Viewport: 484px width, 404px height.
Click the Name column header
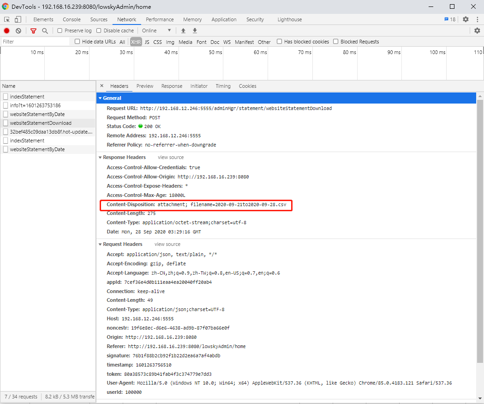point(48,86)
